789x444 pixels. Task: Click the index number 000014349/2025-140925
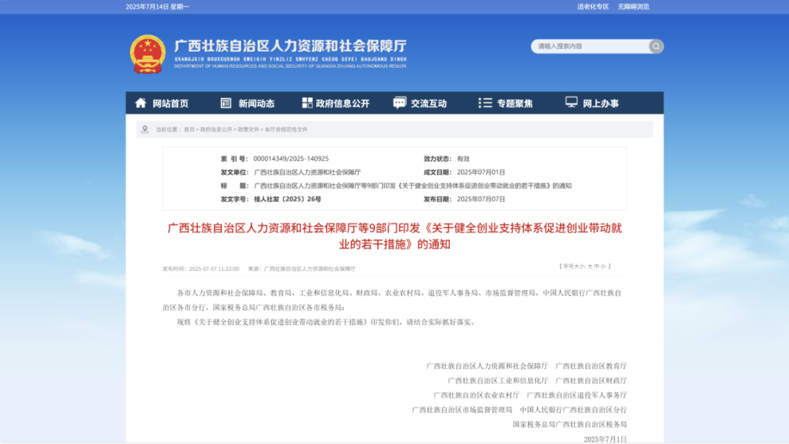pyautogui.click(x=291, y=159)
